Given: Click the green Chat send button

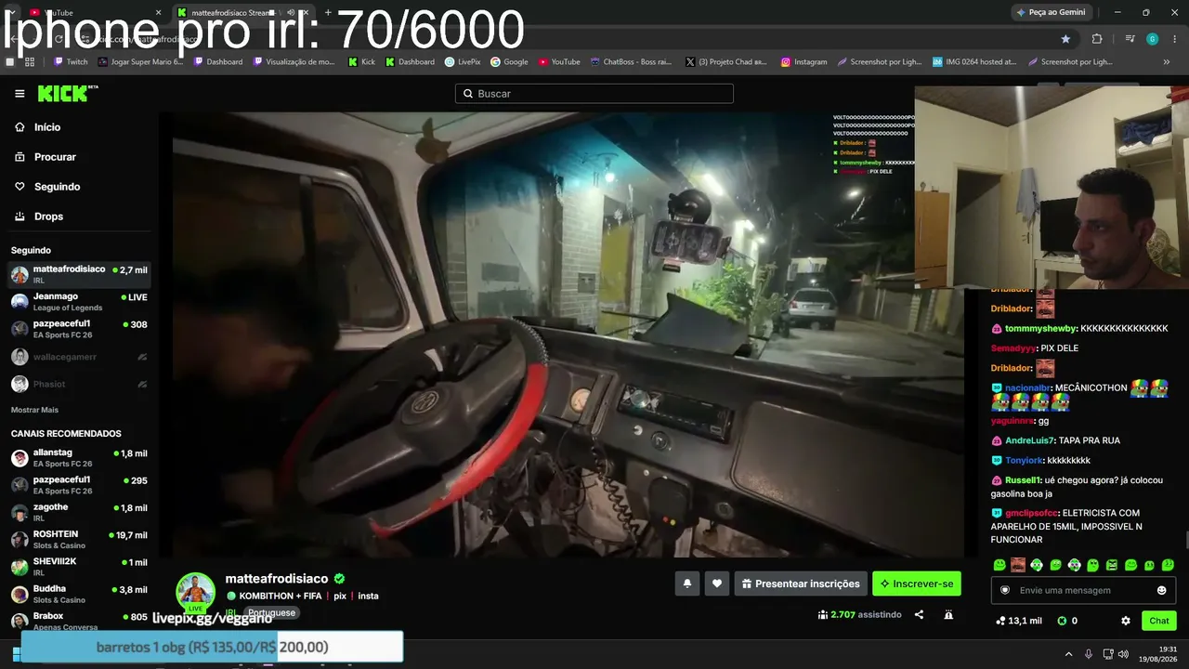Looking at the screenshot, I should (1159, 621).
